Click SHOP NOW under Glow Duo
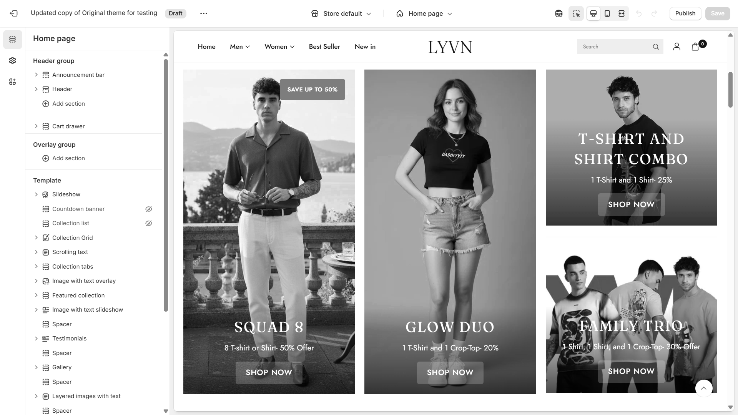 click(450, 373)
